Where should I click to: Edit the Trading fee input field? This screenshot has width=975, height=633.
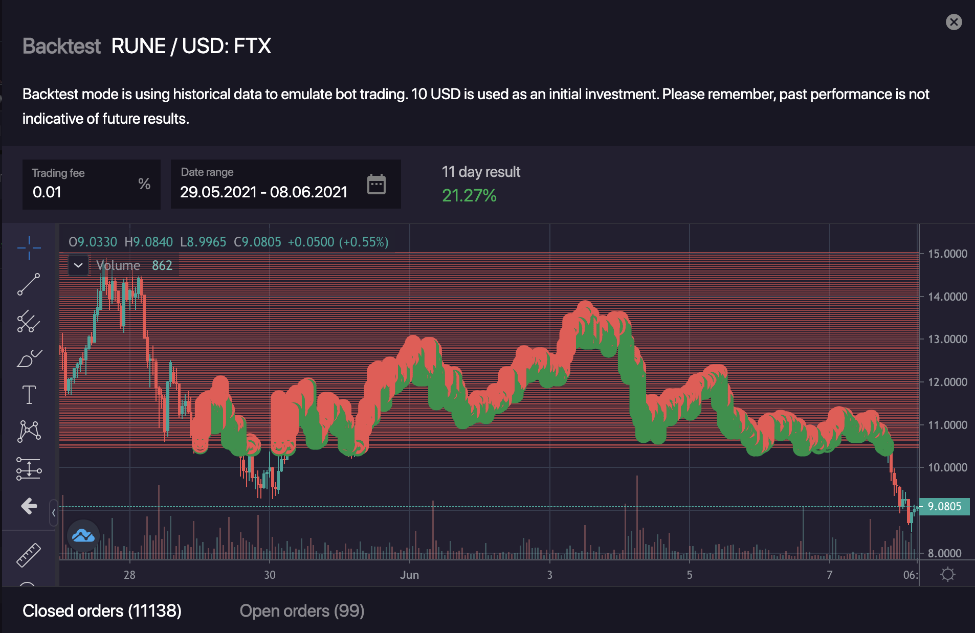(x=82, y=192)
